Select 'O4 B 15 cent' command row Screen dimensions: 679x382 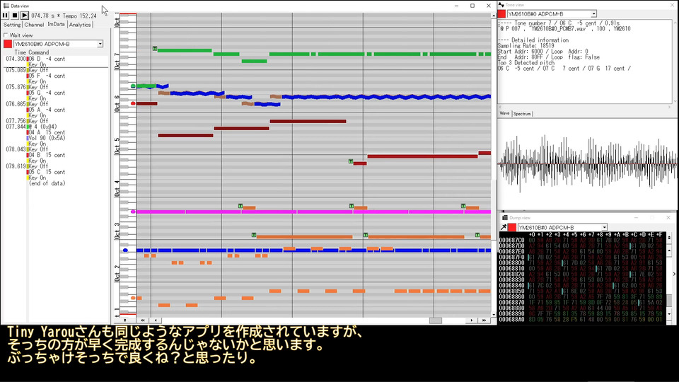47,155
